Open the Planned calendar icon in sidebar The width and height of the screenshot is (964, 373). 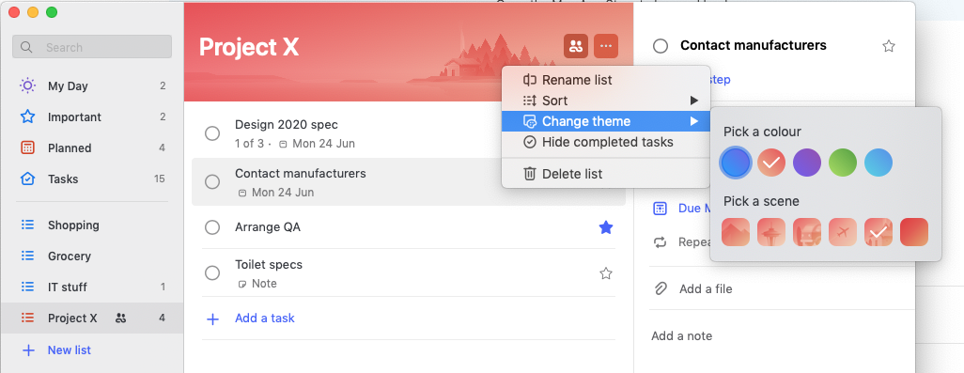[x=27, y=148]
